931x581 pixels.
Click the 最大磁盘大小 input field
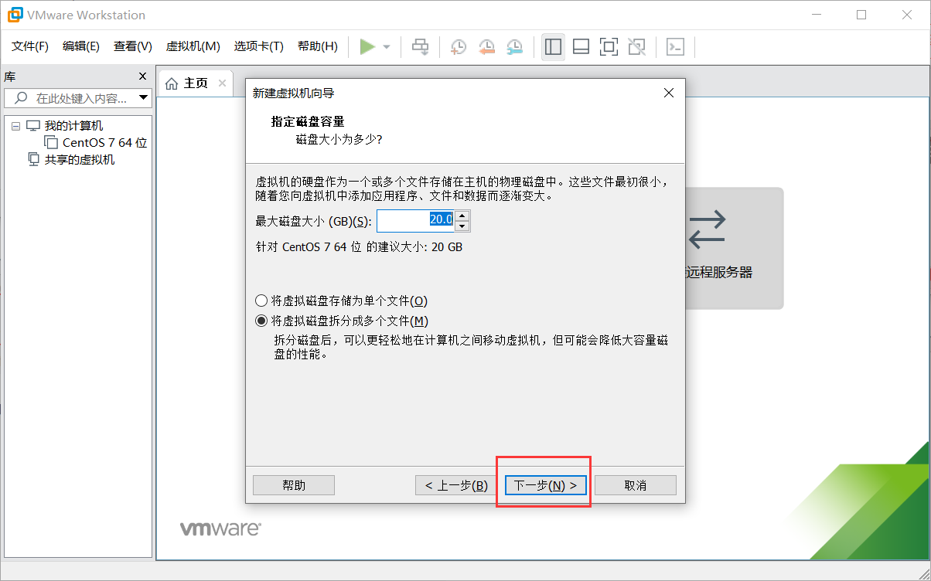[415, 221]
